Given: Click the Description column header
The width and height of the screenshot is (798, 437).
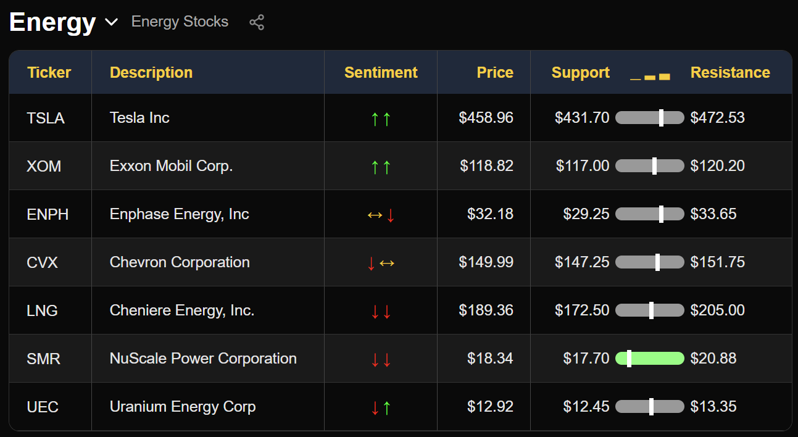Looking at the screenshot, I should (x=151, y=72).
